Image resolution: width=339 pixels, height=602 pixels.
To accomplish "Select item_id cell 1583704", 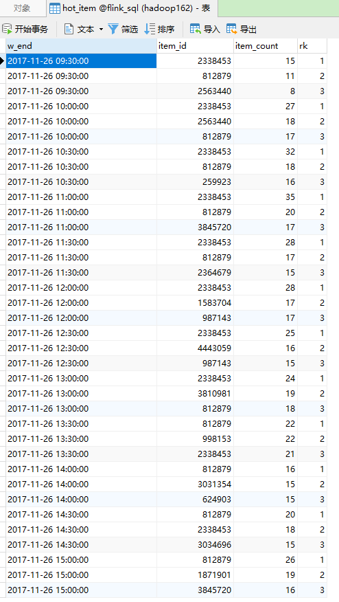I will pos(195,303).
